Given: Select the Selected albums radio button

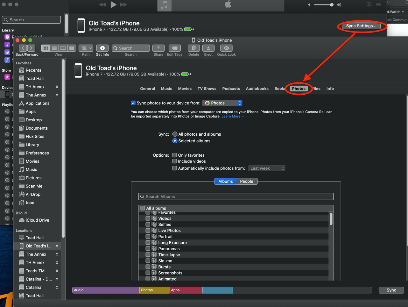Looking at the screenshot, I should (x=175, y=141).
